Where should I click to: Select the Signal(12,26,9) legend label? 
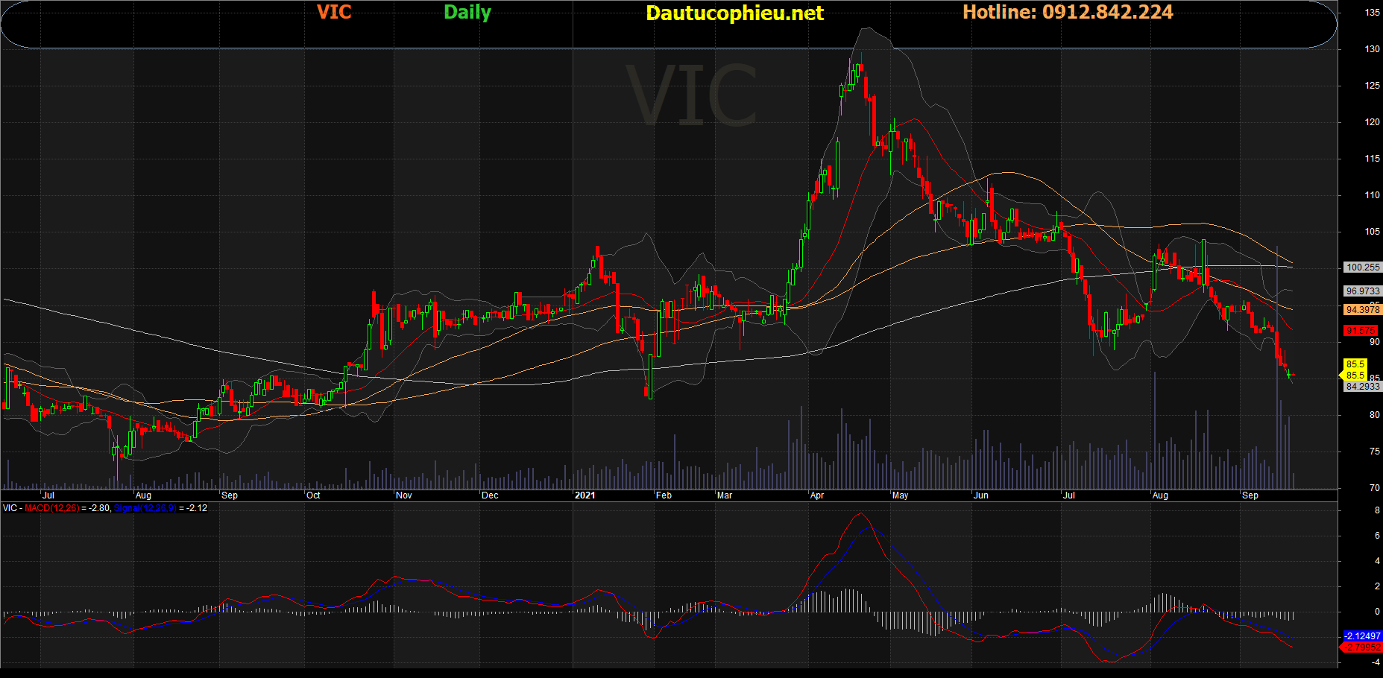[145, 508]
